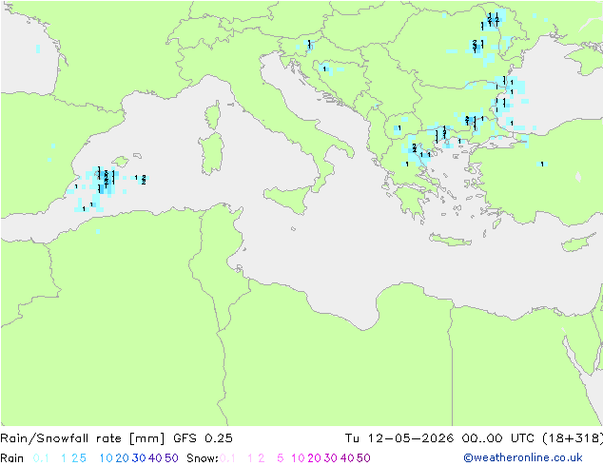The height and width of the screenshot is (466, 603).
Task: Select the Rain legend 20 value
Action: click(122, 458)
